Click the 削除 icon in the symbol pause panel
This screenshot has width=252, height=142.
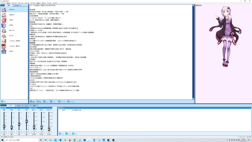[73, 134]
